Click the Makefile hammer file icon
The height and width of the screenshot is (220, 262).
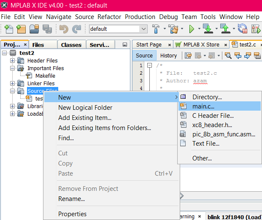click(x=29, y=76)
